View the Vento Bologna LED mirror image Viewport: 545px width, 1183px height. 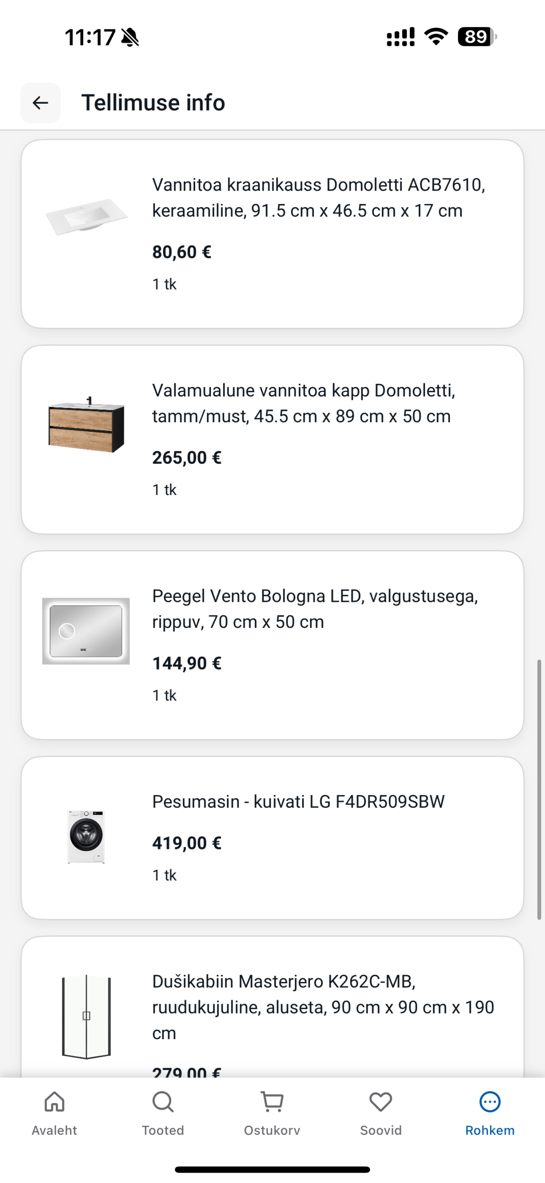(x=86, y=631)
